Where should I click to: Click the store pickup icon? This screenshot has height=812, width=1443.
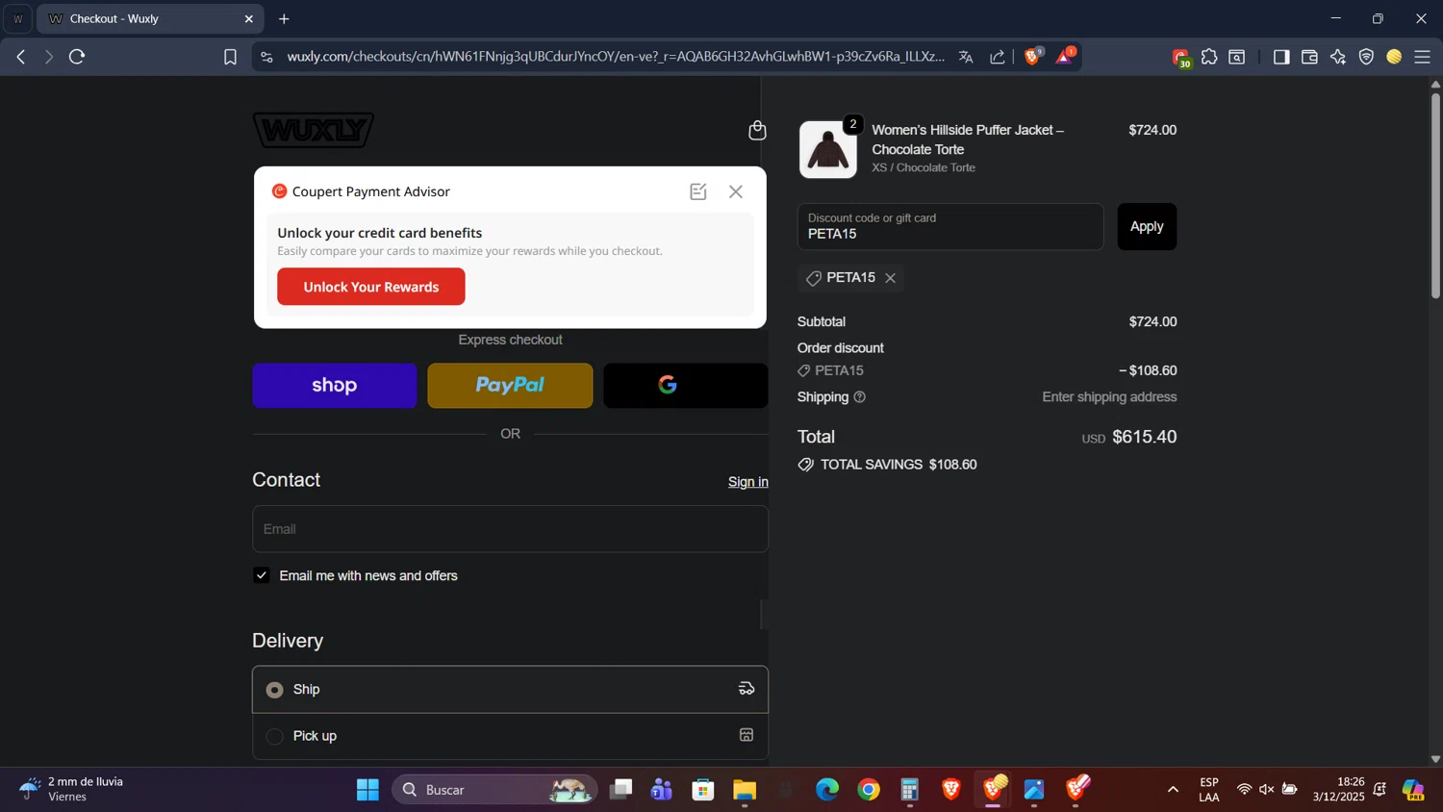click(x=747, y=735)
